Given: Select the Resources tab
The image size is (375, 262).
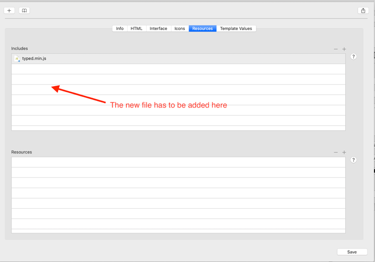Looking at the screenshot, I should (202, 29).
